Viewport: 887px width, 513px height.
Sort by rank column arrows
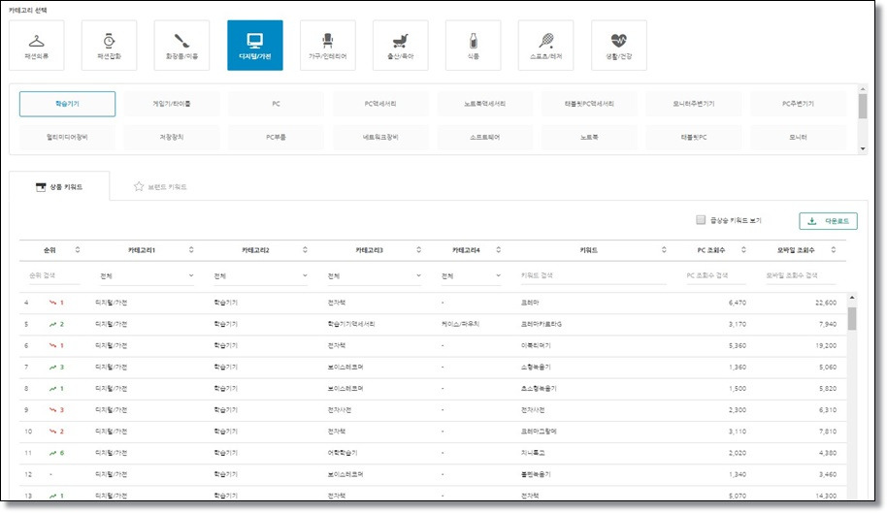(78, 250)
